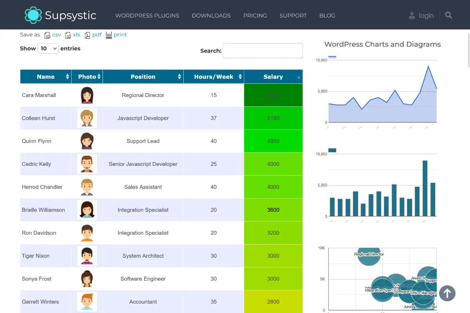Click inside the Search input field
Screen dimensions: 470x313
pos(262,51)
